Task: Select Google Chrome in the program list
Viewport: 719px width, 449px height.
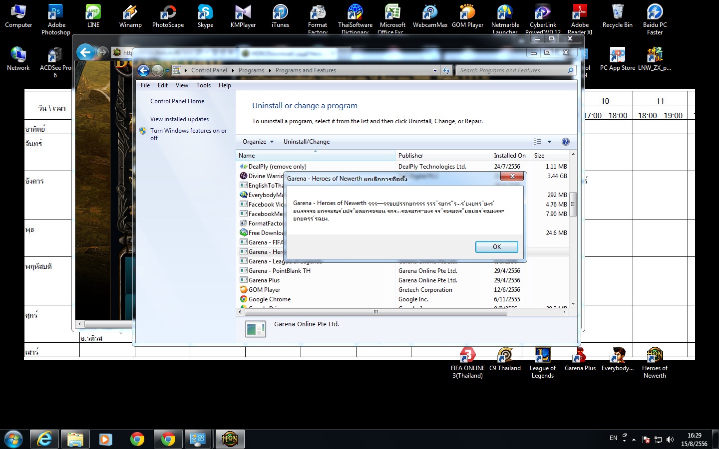Action: [x=402, y=299]
